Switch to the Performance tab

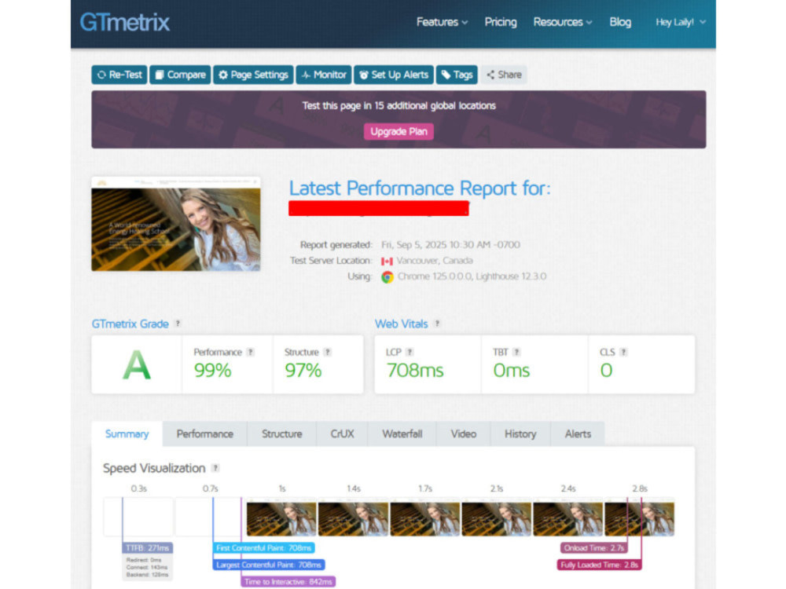[x=204, y=434]
